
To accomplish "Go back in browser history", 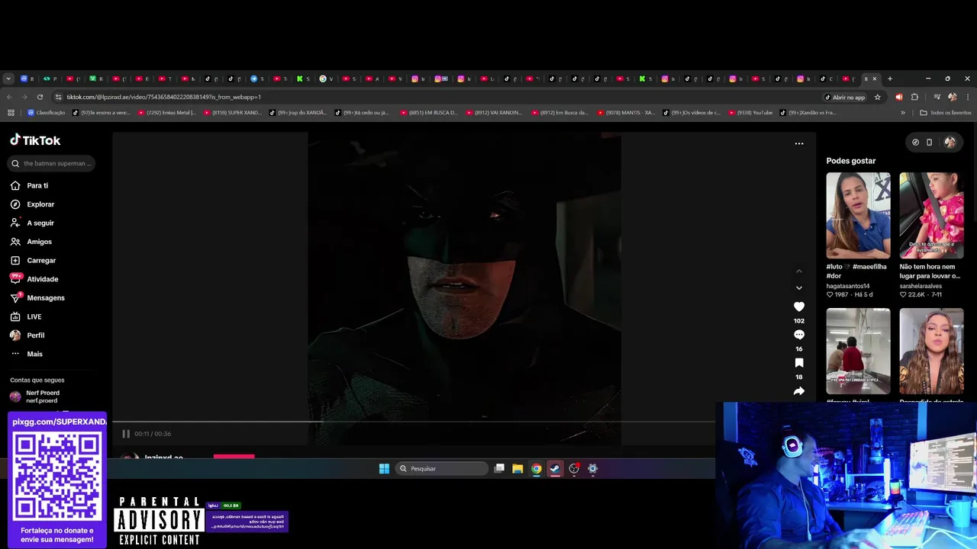I will (x=9, y=97).
